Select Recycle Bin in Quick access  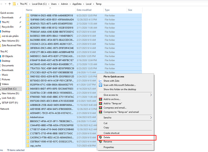(x=8, y=27)
